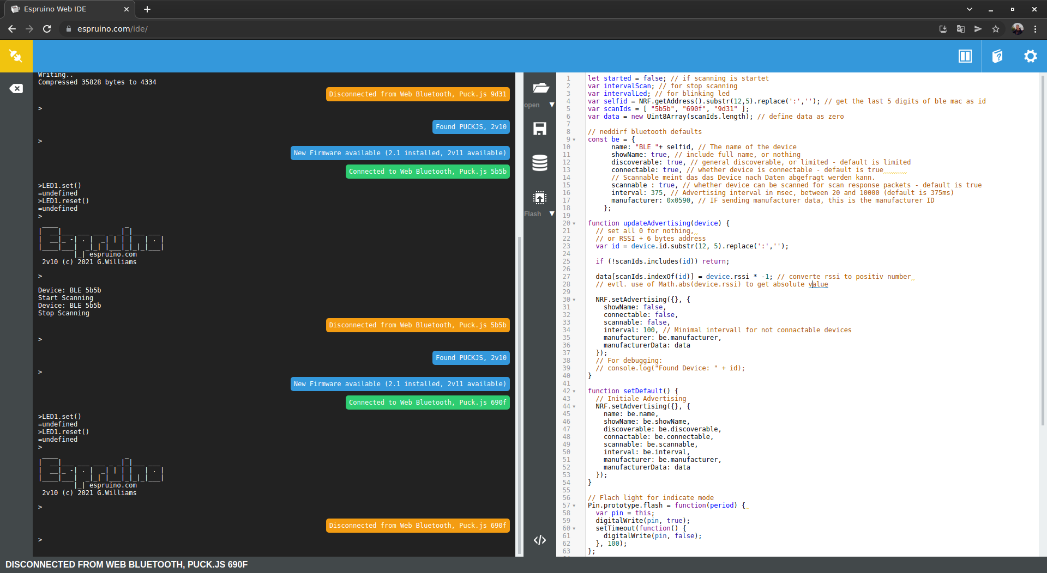Screen dimensions: 1047x573
Task: Click the 'Stop Scanning' terminal output
Action: point(64,313)
